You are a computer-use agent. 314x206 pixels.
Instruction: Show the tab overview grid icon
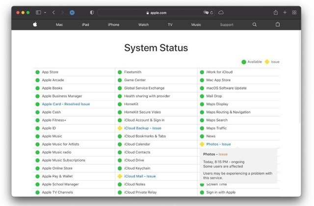(x=294, y=12)
